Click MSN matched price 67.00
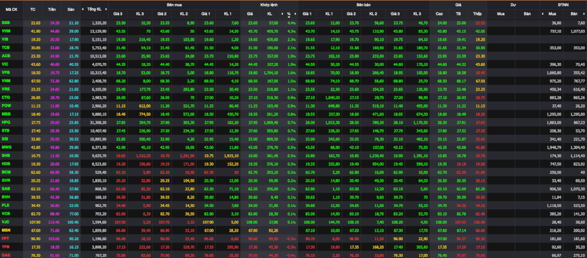The width and height of the screenshot is (587, 258). (253, 230)
